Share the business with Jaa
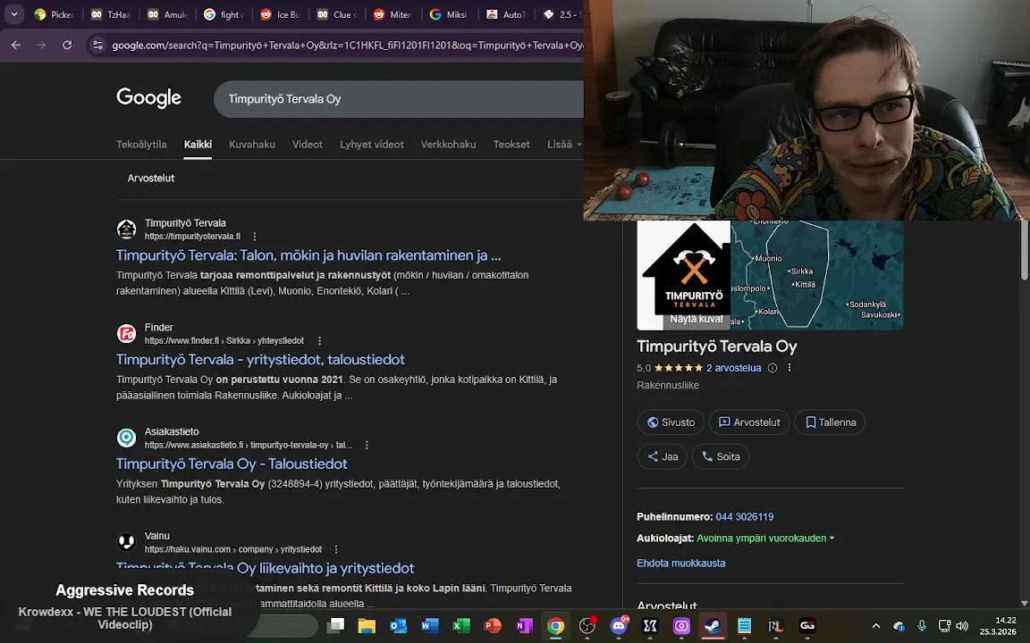The width and height of the screenshot is (1030, 643). click(x=663, y=456)
